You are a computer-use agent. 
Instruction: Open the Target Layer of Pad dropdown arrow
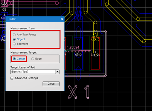tap(57, 72)
